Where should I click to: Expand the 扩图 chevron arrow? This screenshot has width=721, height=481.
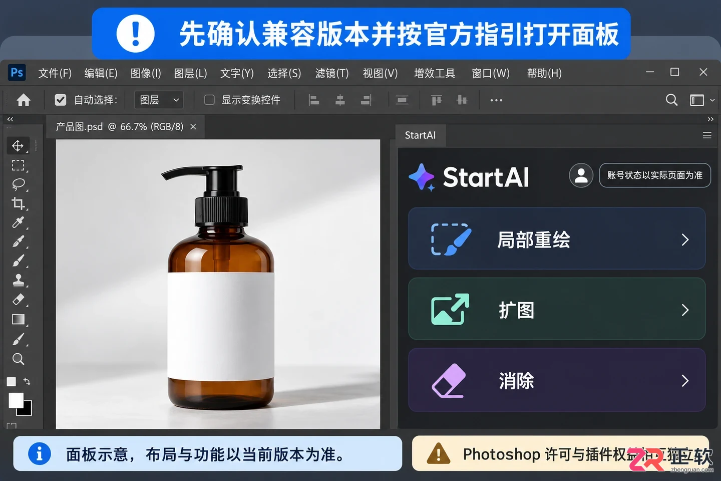click(x=685, y=310)
